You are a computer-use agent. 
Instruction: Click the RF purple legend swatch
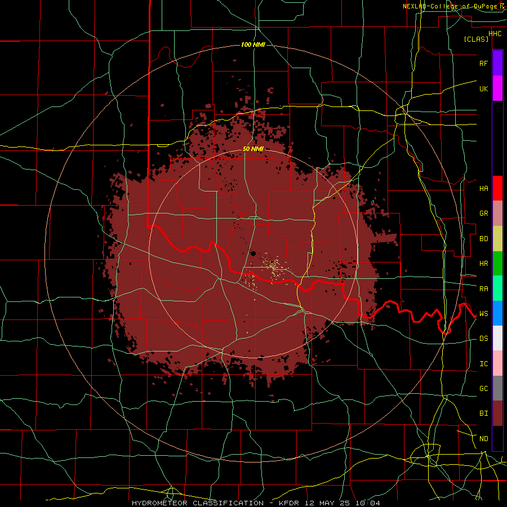coord(497,63)
